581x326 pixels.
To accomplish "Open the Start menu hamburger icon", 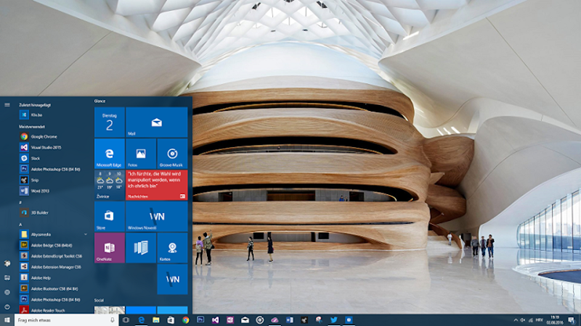I will coord(7,105).
